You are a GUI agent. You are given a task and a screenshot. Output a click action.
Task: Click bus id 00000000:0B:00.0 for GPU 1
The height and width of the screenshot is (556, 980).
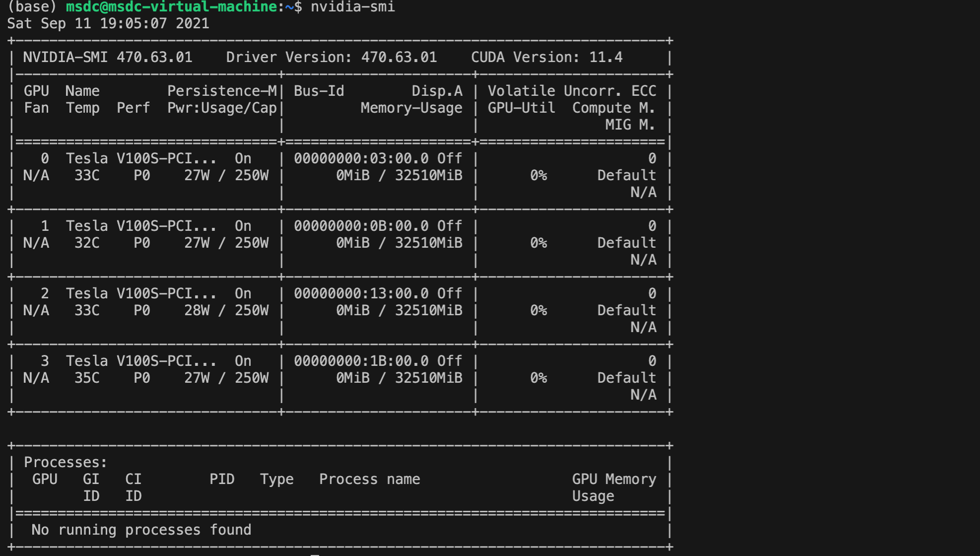point(361,226)
